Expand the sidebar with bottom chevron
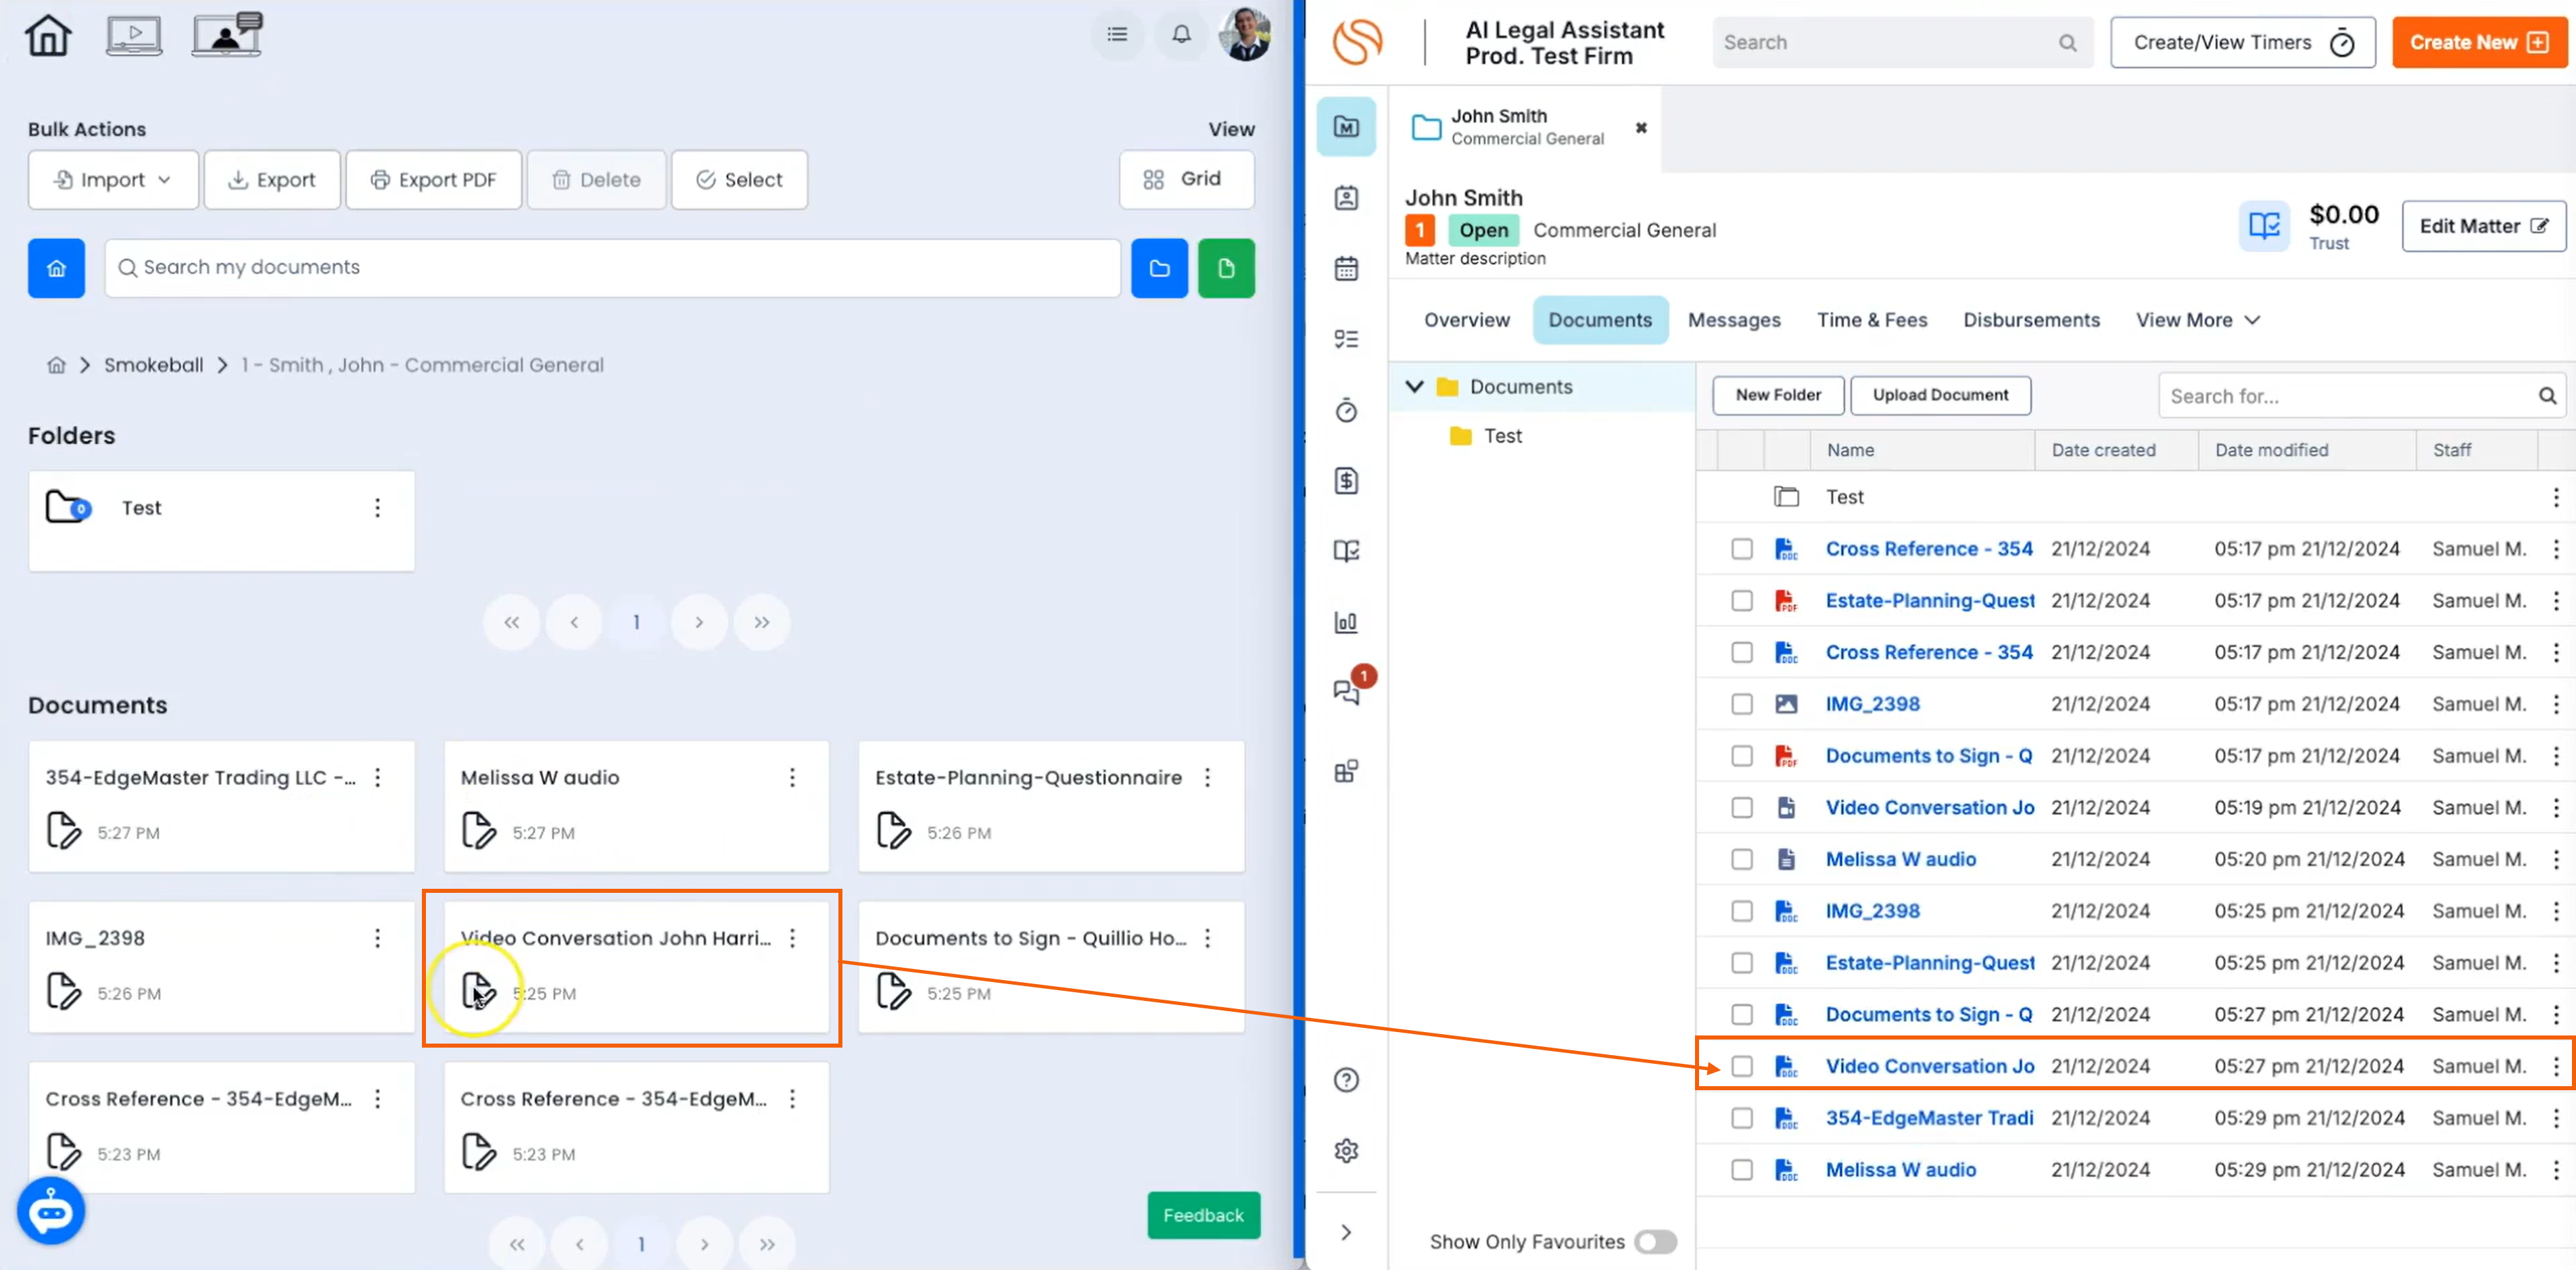2576x1270 pixels. pyautogui.click(x=1346, y=1232)
